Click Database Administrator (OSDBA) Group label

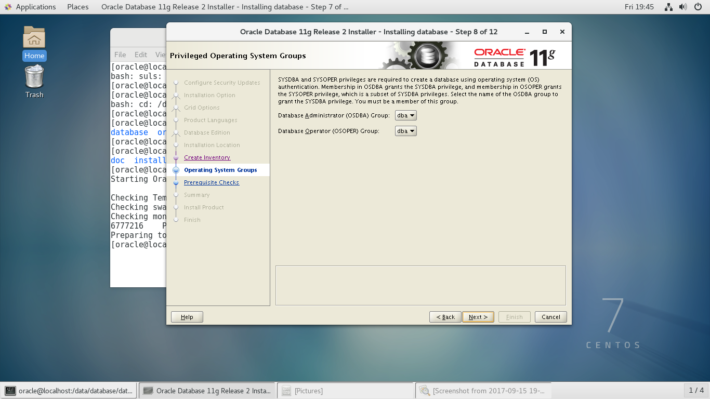coord(334,115)
